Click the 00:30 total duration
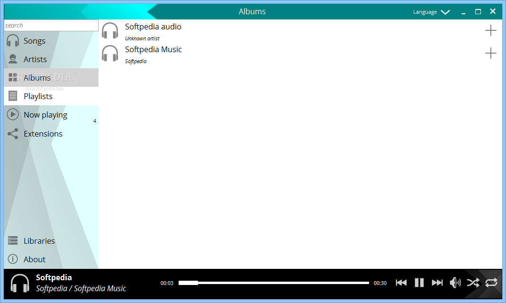Image resolution: width=506 pixels, height=303 pixels. 380,283
